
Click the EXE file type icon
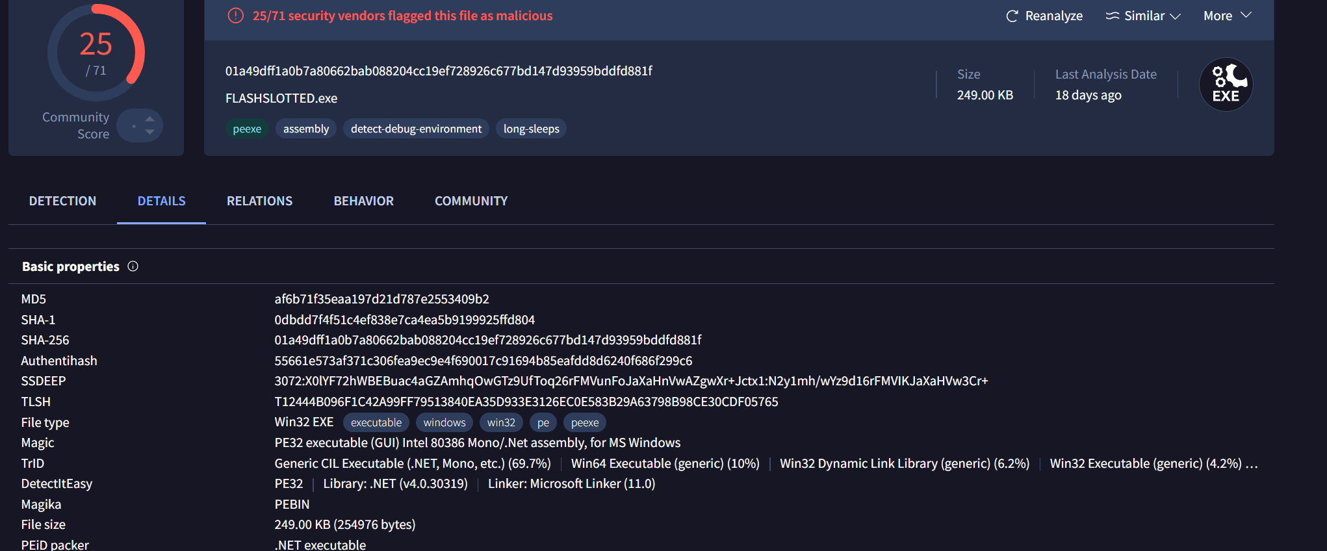(1226, 84)
